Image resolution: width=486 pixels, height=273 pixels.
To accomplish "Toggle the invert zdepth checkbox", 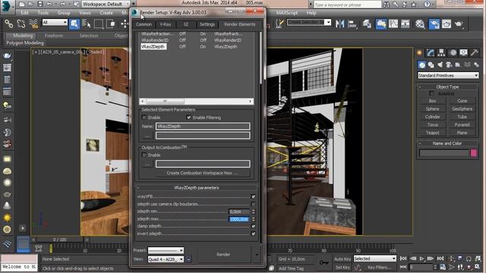I will pos(253,234).
